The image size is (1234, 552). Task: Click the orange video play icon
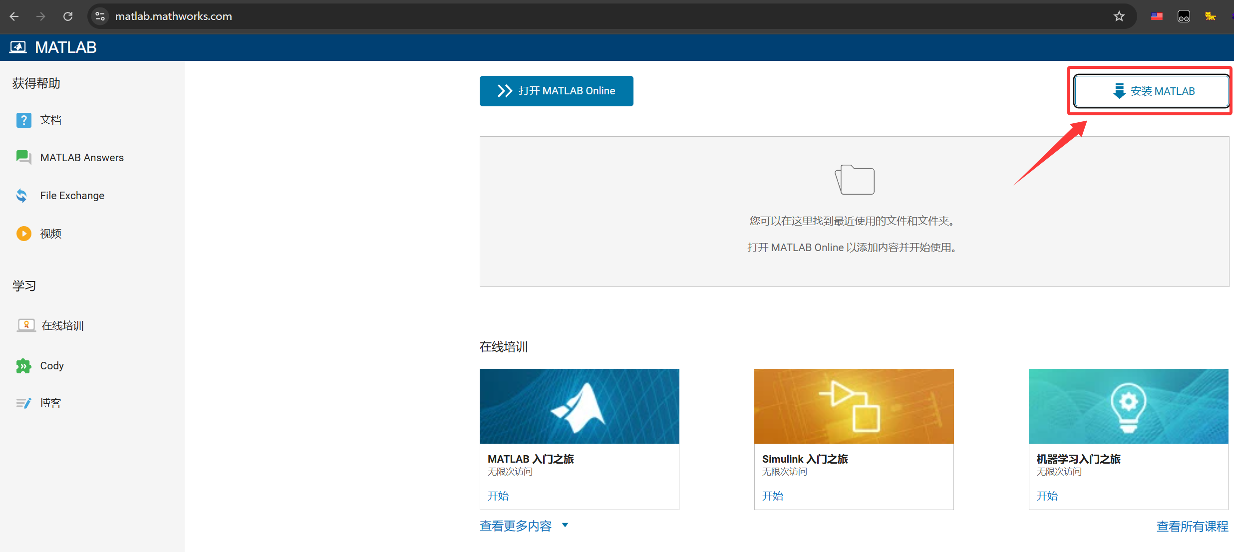coord(23,234)
